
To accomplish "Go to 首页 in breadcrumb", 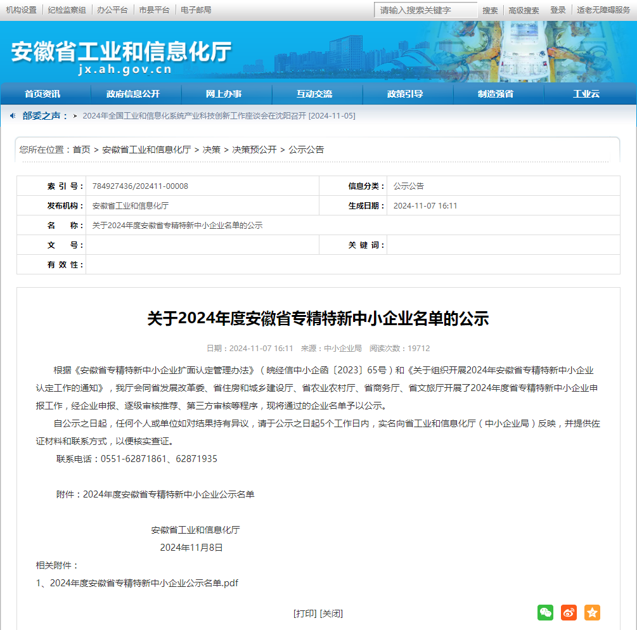I will (x=81, y=150).
